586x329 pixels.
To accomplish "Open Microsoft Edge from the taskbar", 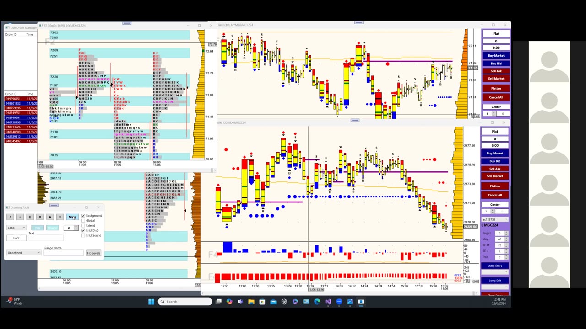I will [317, 302].
